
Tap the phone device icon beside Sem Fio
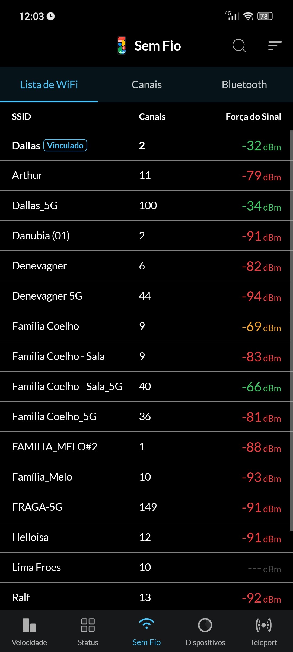[122, 46]
